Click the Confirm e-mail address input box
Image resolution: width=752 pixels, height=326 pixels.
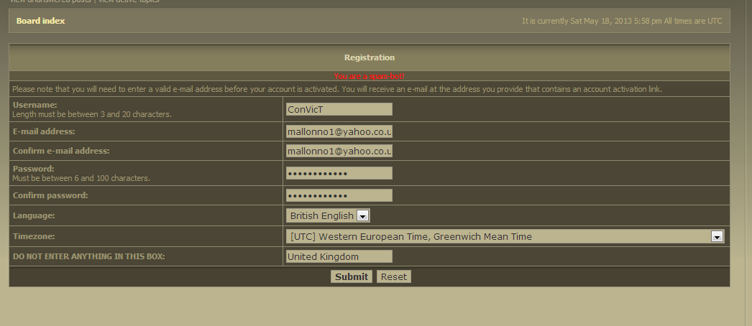coord(339,151)
